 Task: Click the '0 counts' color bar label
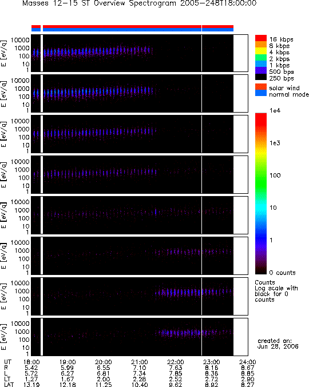(x=282, y=273)
